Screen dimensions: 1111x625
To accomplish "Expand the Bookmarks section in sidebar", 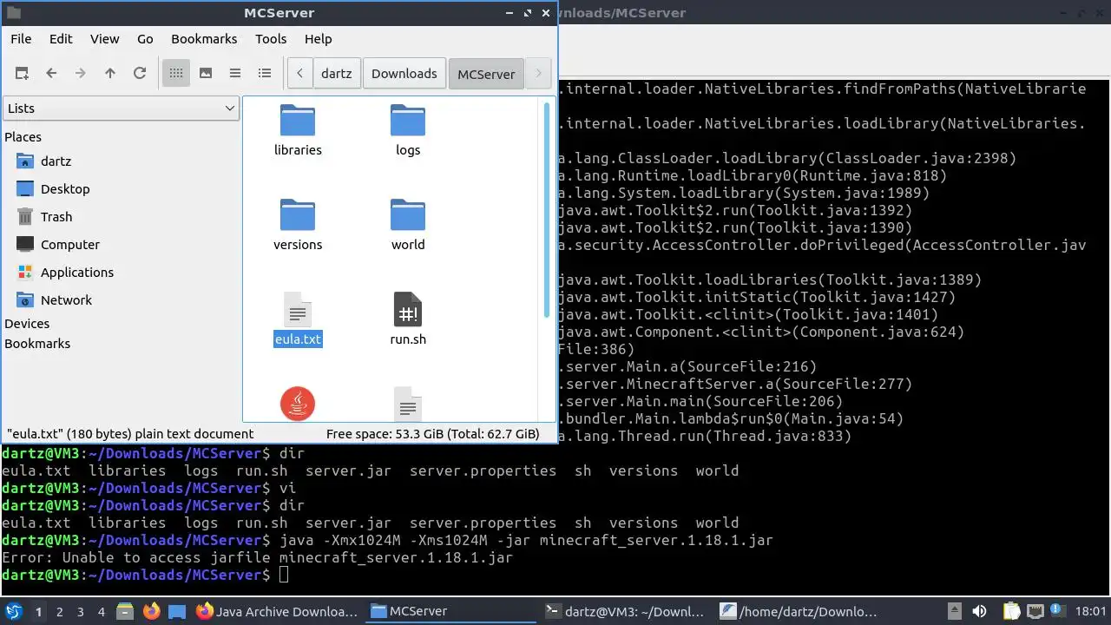I will coord(37,344).
